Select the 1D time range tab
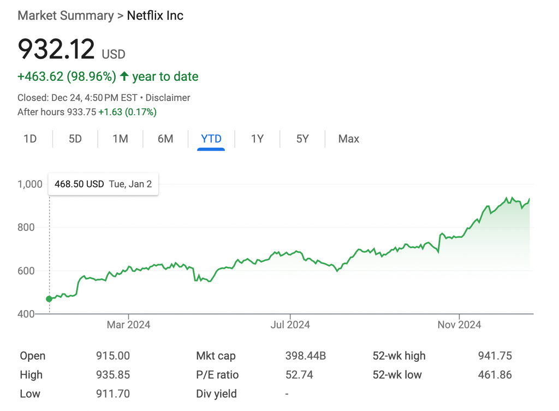The height and width of the screenshot is (411, 559). (x=30, y=139)
